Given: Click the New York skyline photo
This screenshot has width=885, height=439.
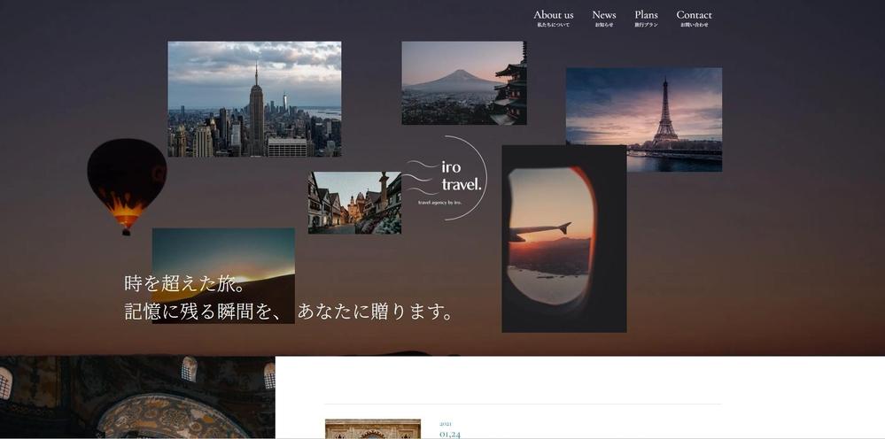Looking at the screenshot, I should click(x=254, y=99).
